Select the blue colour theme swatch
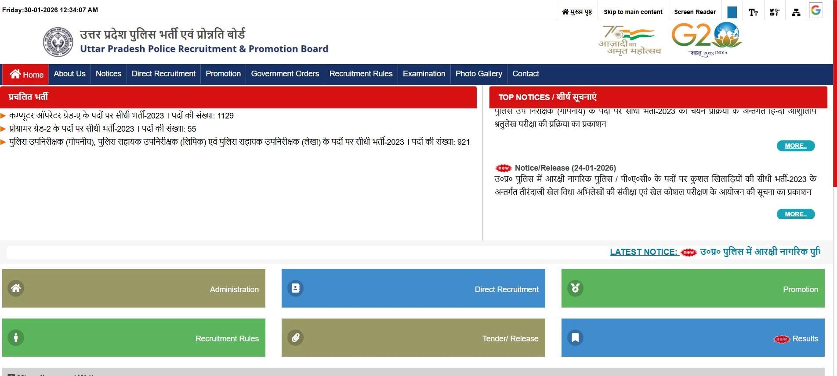 click(x=732, y=12)
